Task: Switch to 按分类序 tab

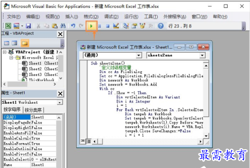Action: click(x=33, y=110)
